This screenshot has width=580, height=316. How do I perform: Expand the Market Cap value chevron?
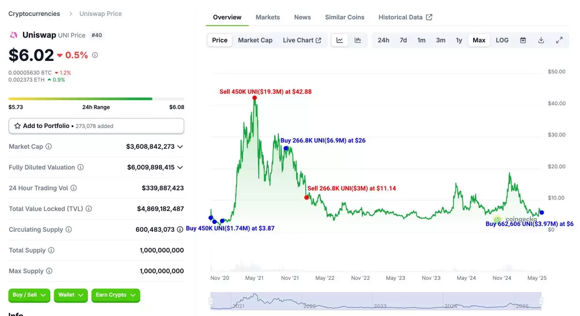point(180,147)
